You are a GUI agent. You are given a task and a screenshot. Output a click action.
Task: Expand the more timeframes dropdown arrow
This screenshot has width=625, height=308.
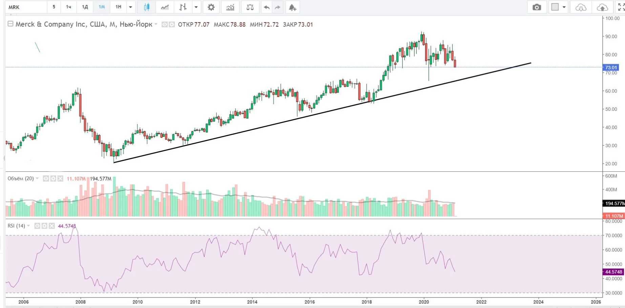pos(130,7)
